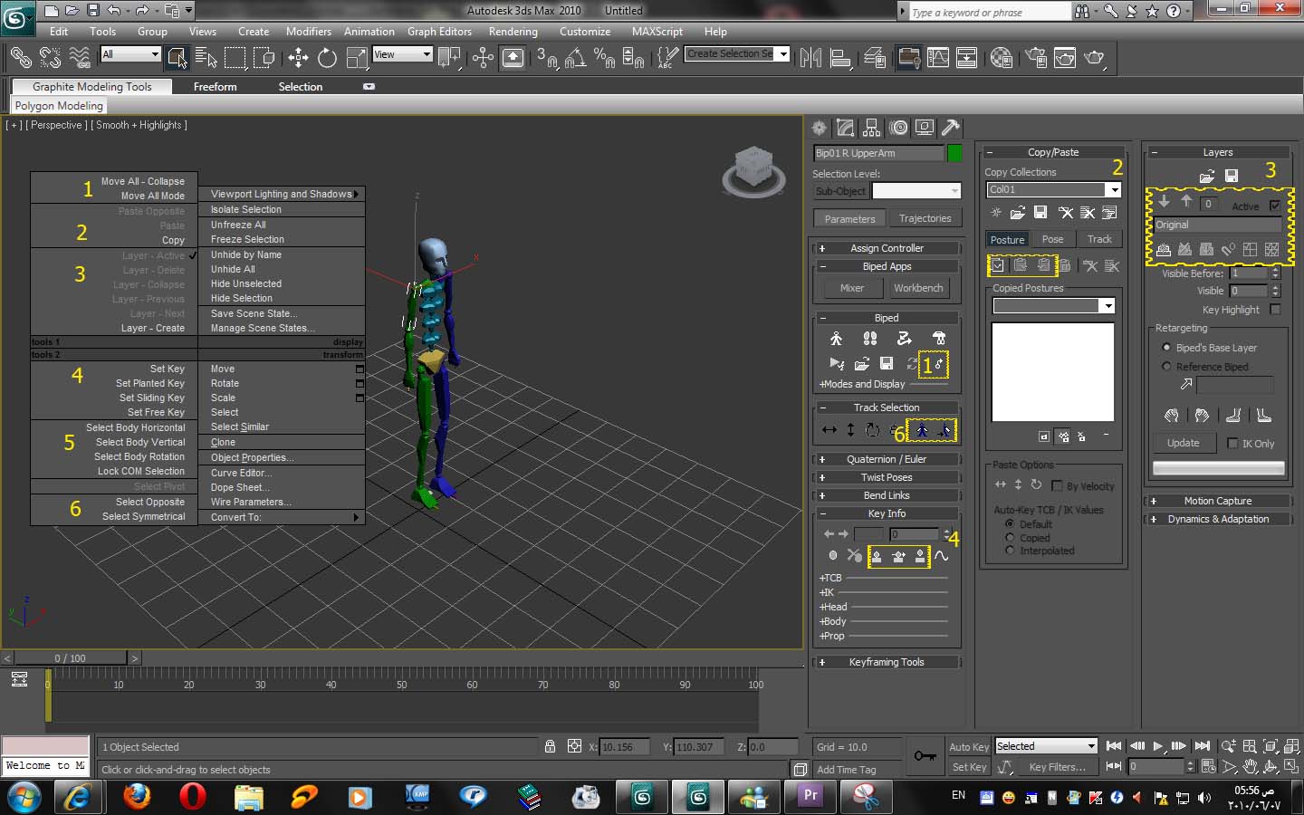Screen dimensions: 1304x815
Task: Enable the Key Highlight checkbox
Action: [x=1275, y=310]
